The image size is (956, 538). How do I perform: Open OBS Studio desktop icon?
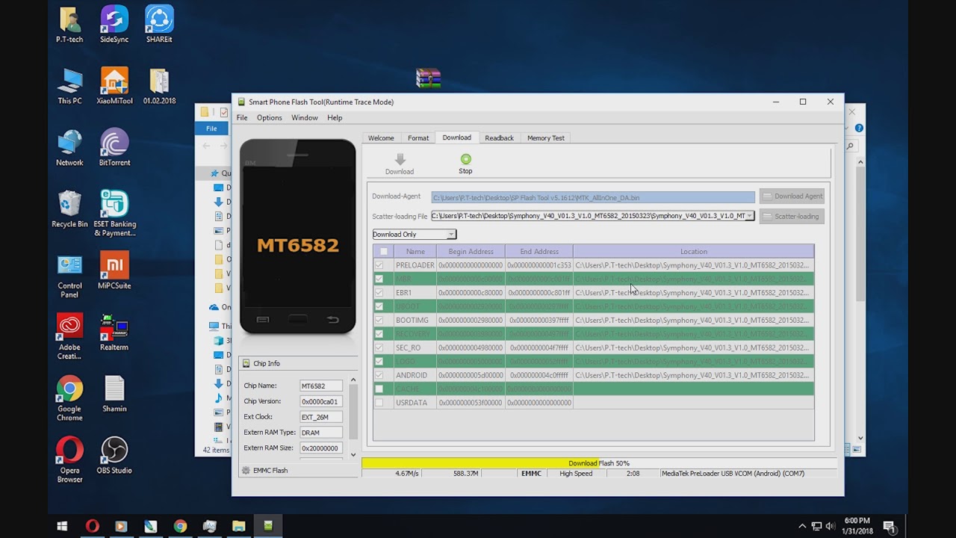[114, 456]
